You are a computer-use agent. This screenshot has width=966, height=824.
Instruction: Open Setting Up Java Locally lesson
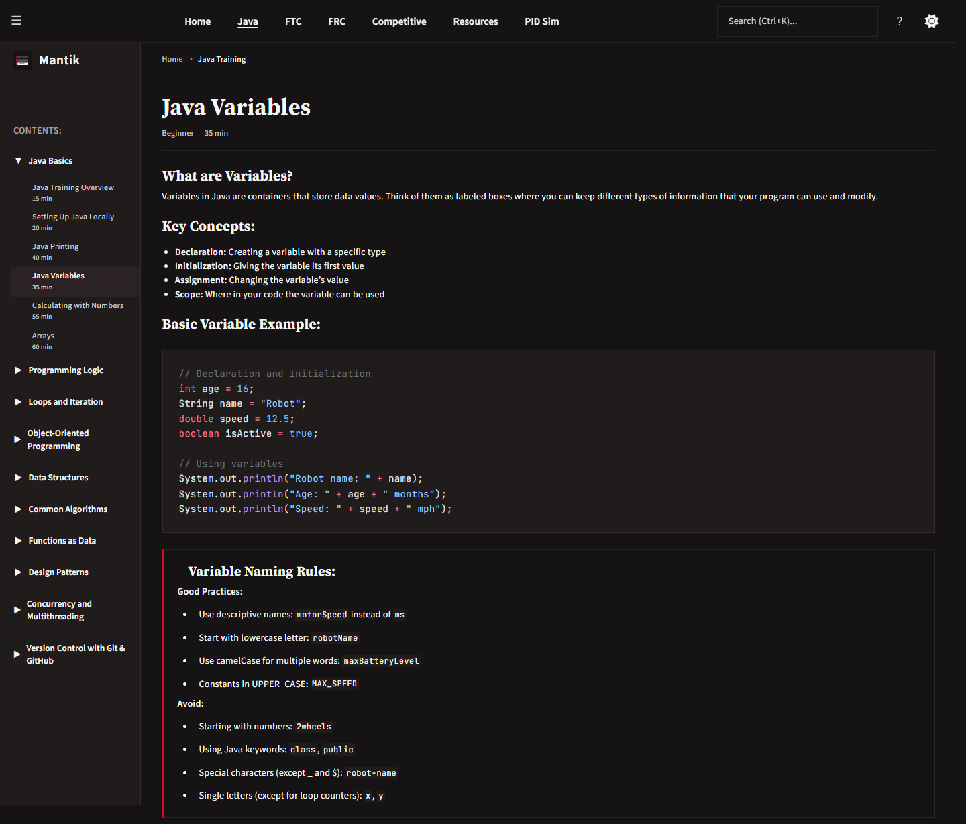coord(76,222)
